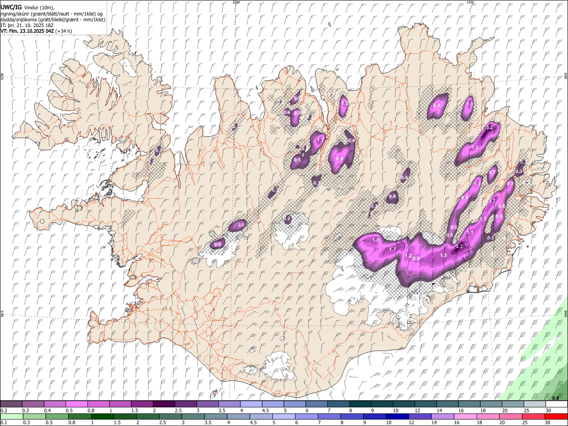This screenshot has width=568, height=426.
Task: Click the '0.1' label under the lower legend
Action: coord(3,423)
